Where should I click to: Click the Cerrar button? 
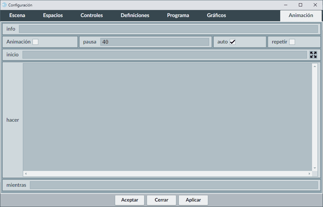pos(161,200)
